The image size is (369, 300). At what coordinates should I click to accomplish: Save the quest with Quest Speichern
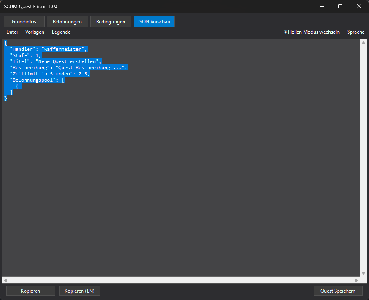(338, 291)
